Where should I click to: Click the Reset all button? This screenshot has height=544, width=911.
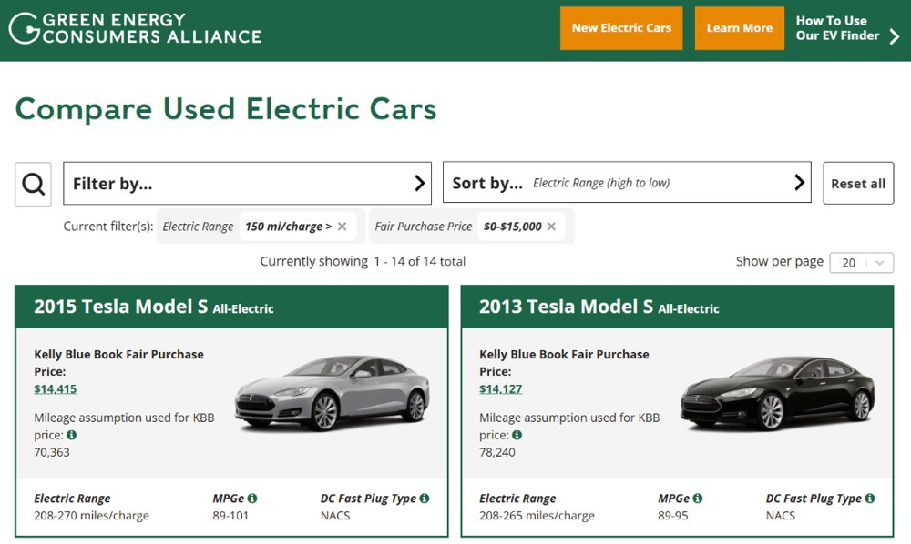point(857,183)
